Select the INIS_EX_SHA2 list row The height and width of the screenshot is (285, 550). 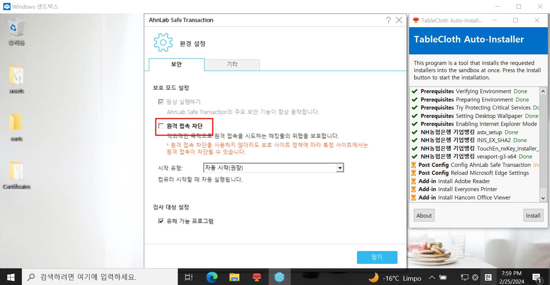click(475, 140)
